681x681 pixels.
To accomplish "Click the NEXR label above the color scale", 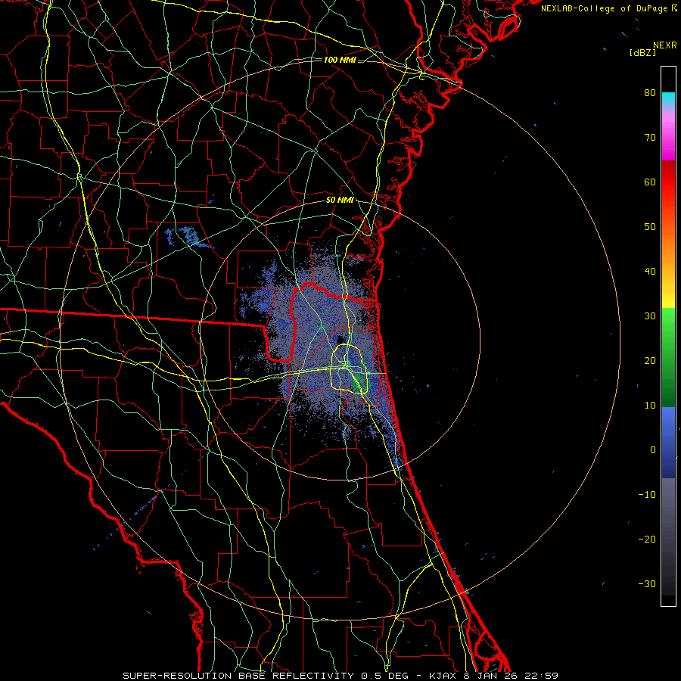I will (x=664, y=45).
